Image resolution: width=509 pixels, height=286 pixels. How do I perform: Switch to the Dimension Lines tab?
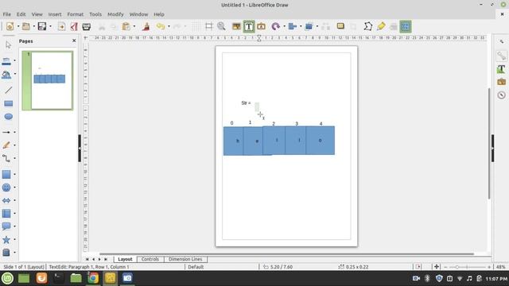pyautogui.click(x=185, y=259)
